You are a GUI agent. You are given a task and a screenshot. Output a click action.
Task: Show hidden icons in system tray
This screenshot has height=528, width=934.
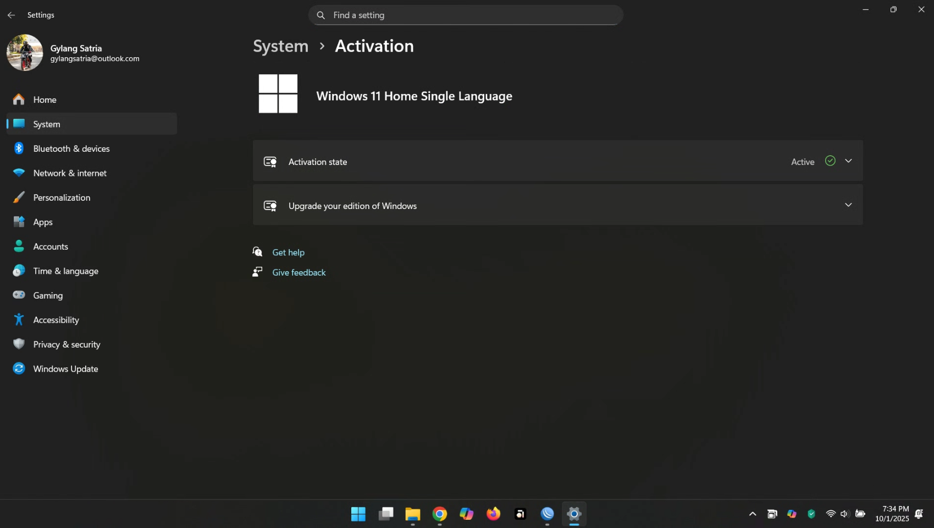click(753, 514)
